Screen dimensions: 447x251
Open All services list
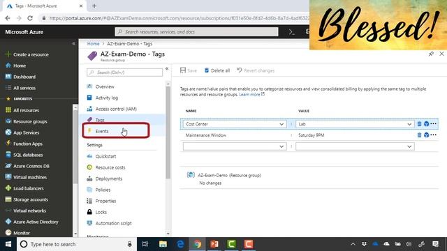click(x=24, y=88)
